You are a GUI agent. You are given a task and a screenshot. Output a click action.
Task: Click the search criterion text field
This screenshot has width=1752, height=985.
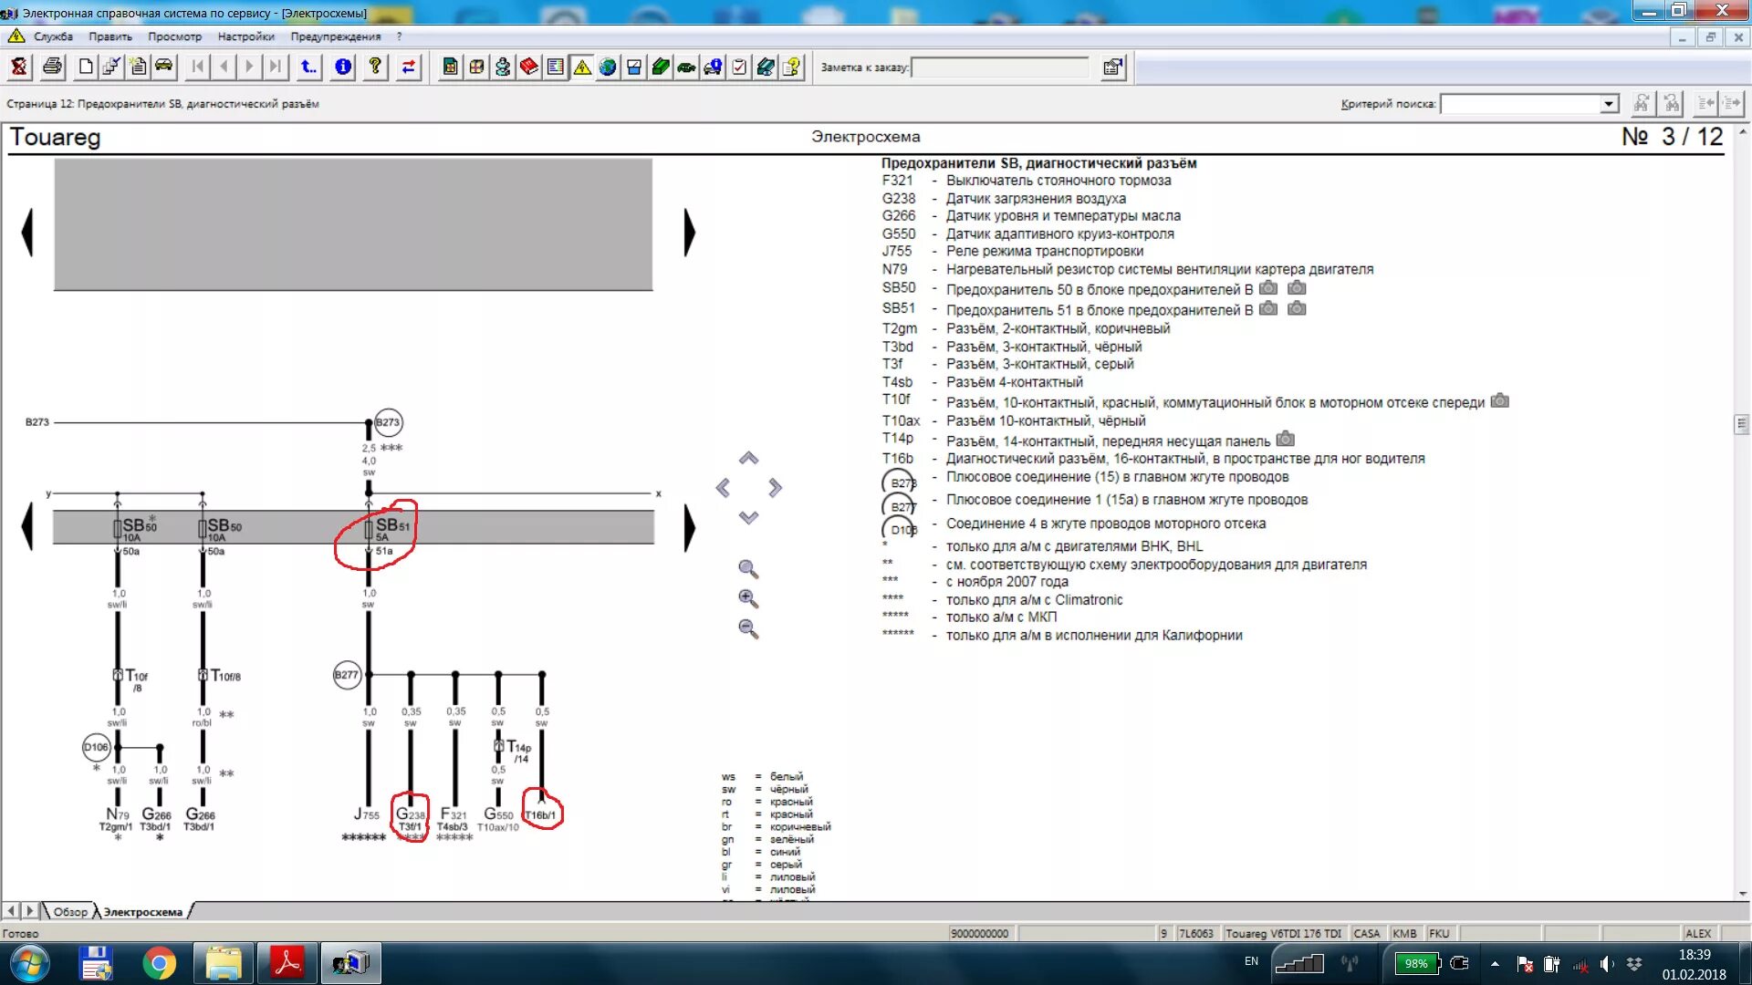click(1520, 104)
